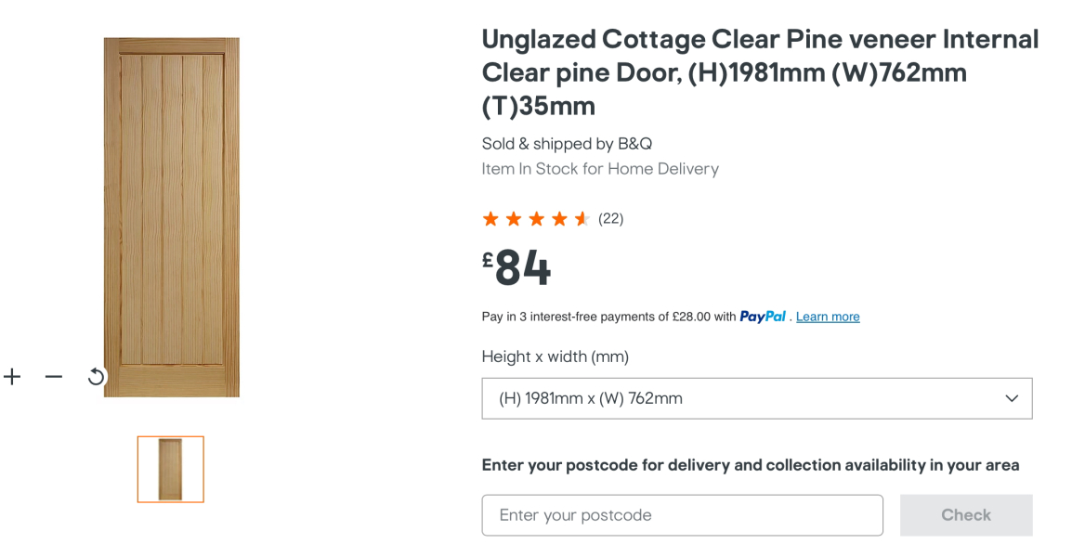Screen dimensions: 1085x557
Task: Click the chevron on the dimensions selector
Action: point(1012,397)
